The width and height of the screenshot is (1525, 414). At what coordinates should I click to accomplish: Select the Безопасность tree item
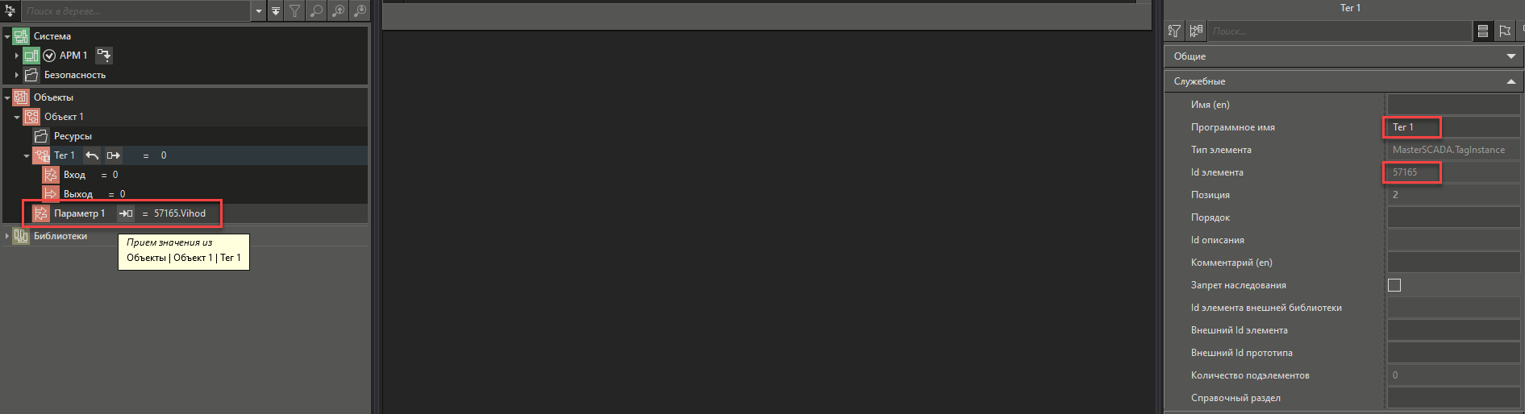coord(75,75)
